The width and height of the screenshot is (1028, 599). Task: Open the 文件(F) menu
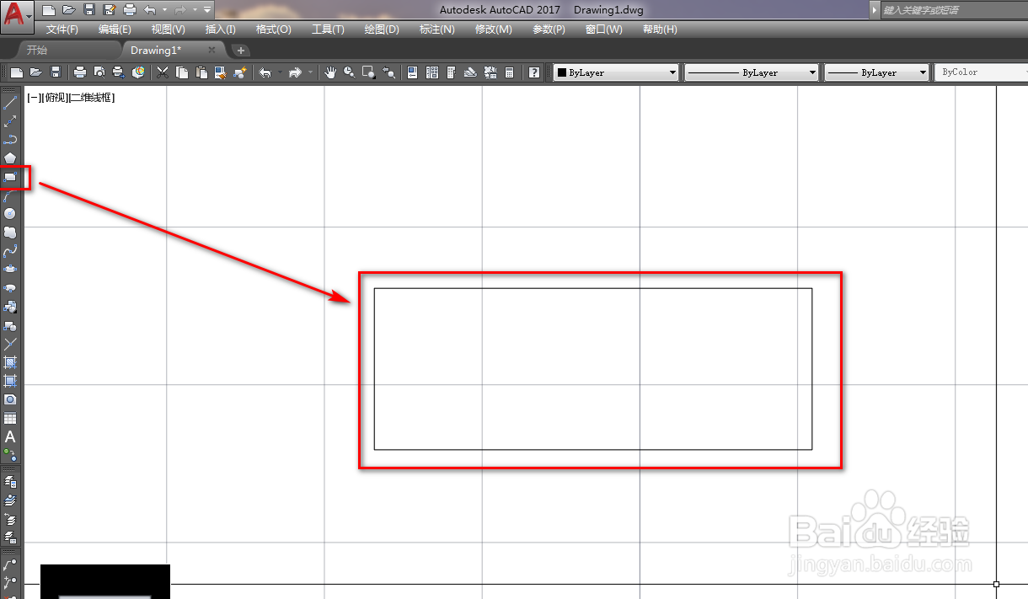coord(62,29)
